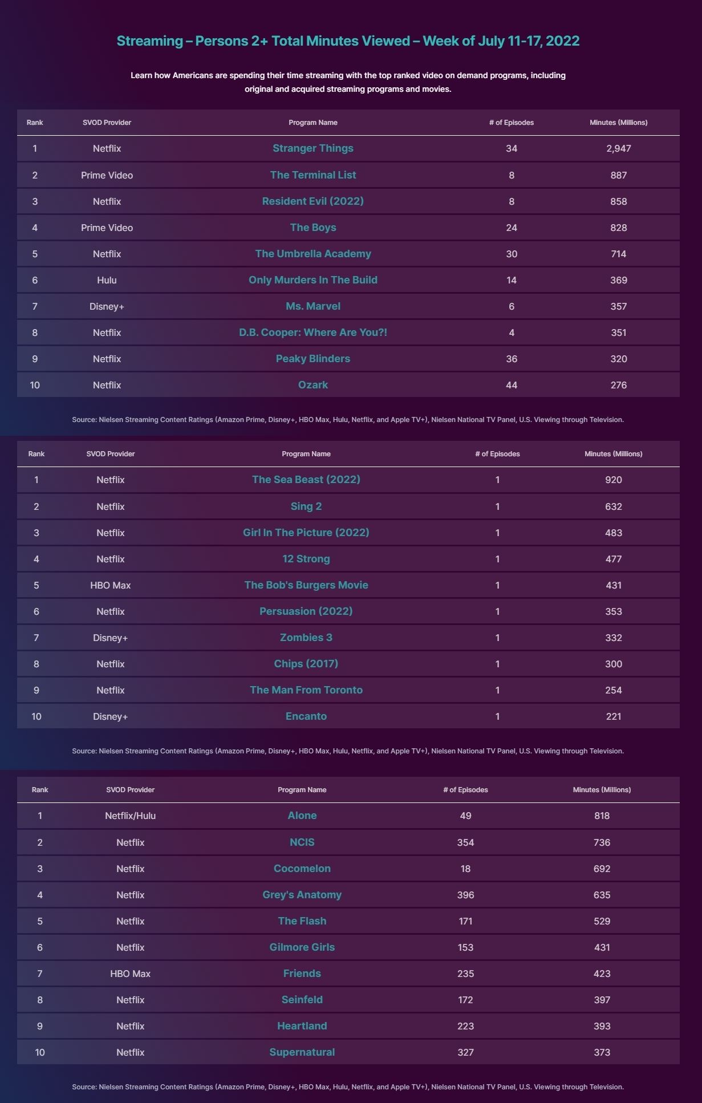Image resolution: width=702 pixels, height=1103 pixels.
Task: Select the Cocomelon link
Action: (x=302, y=869)
